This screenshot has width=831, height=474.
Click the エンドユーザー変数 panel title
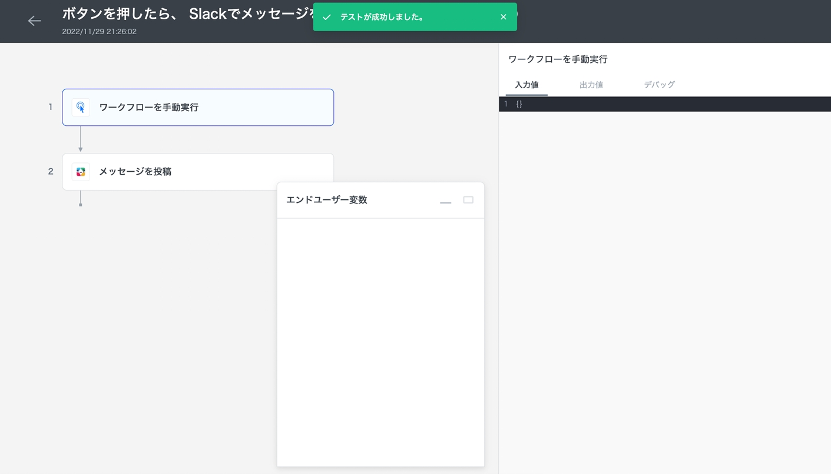tap(326, 200)
